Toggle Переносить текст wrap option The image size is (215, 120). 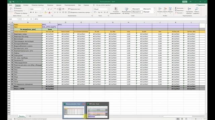click(74, 9)
